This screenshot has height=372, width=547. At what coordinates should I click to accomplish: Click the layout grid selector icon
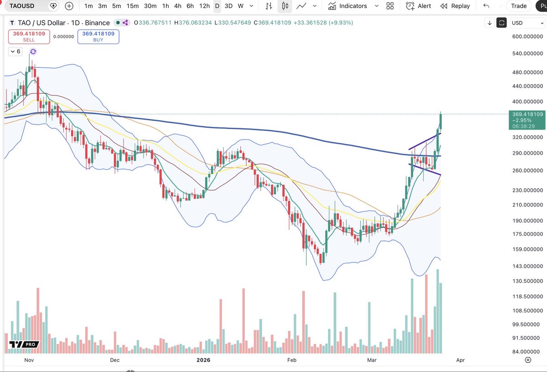pyautogui.click(x=390, y=6)
